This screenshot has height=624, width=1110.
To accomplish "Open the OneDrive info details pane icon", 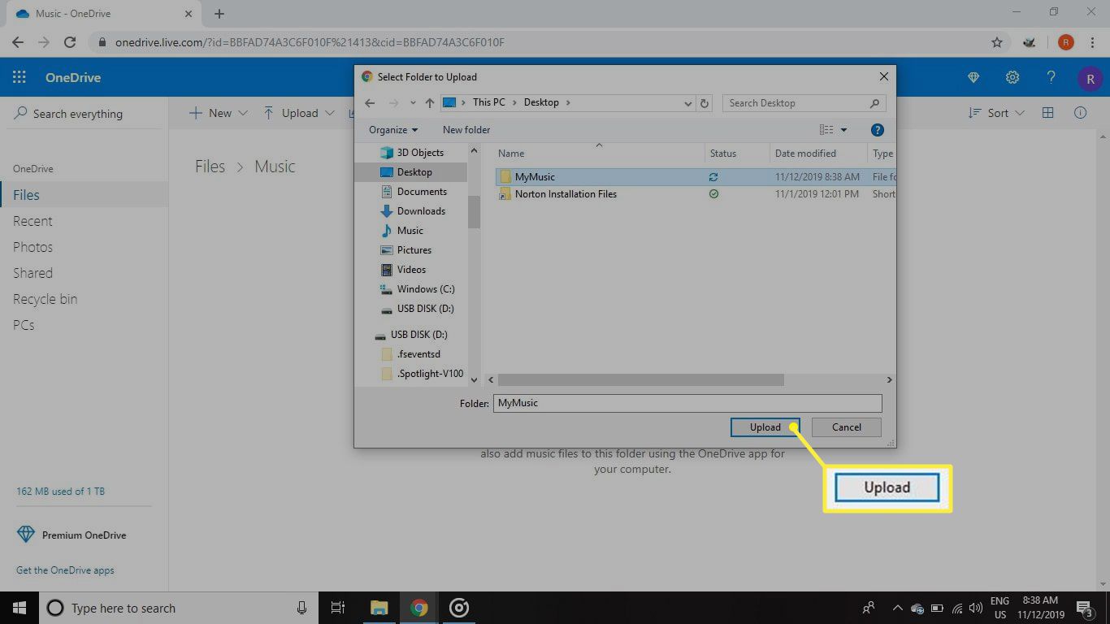I will (1081, 113).
